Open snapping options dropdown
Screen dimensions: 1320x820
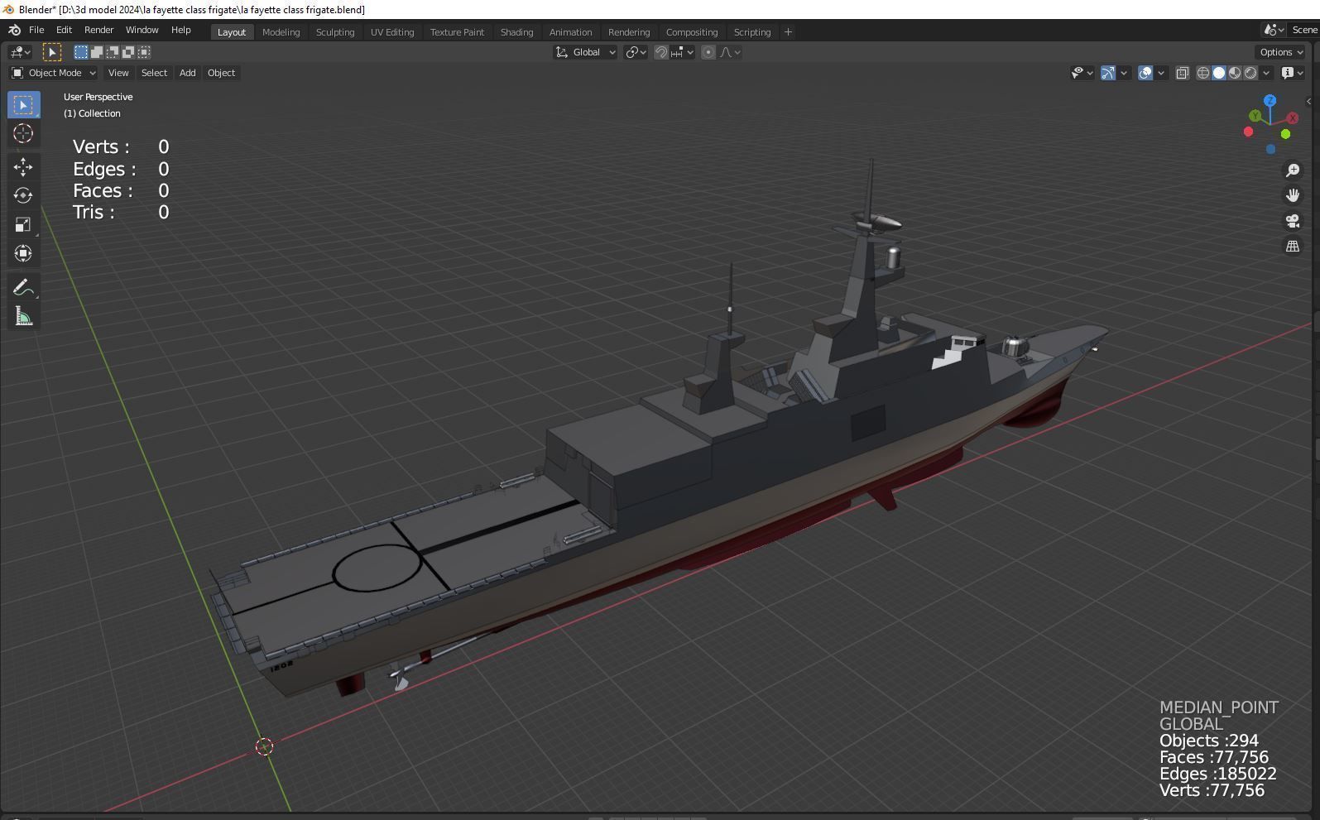[683, 52]
